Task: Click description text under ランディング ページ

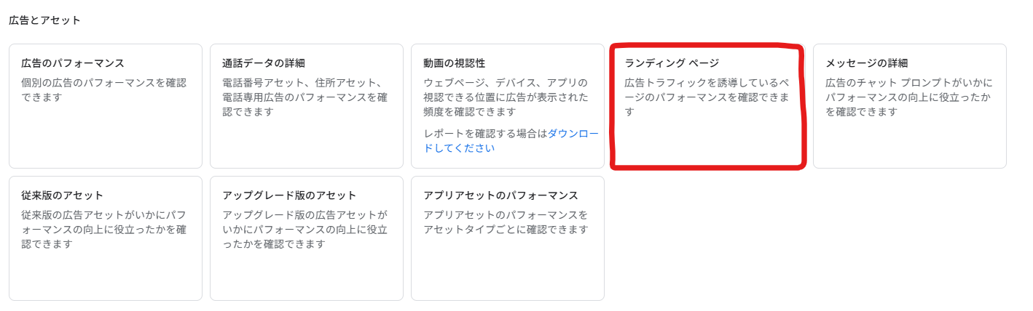Action: coord(707,97)
